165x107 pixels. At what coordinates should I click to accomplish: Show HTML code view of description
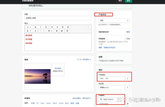point(88,27)
